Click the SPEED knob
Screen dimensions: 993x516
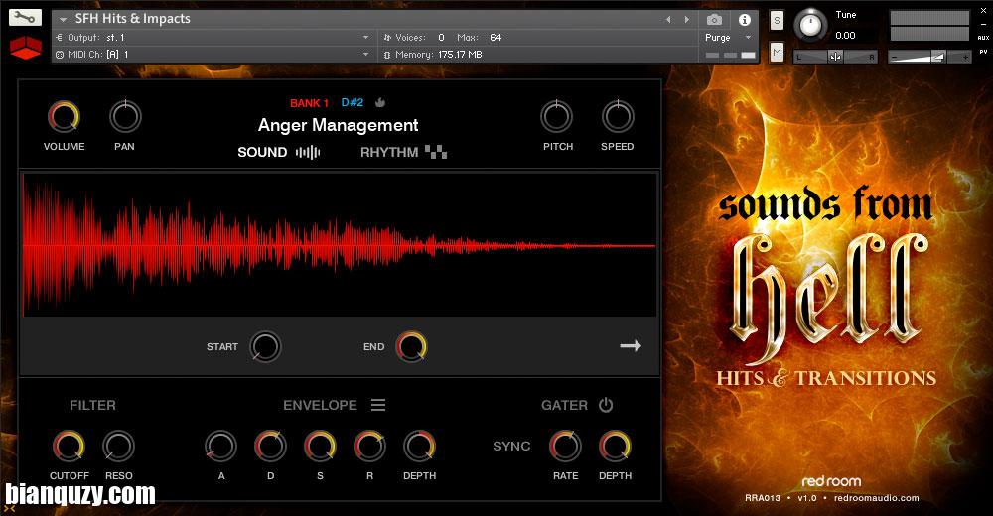point(618,116)
